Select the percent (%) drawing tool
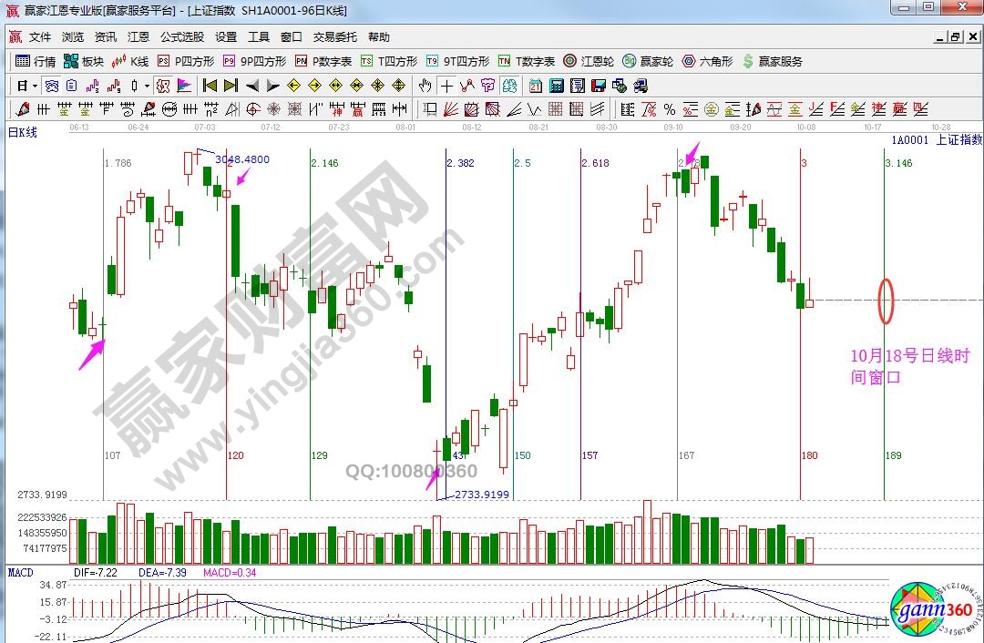The height and width of the screenshot is (643, 984). [669, 109]
